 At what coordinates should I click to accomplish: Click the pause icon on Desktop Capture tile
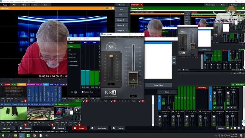tap(79, 122)
